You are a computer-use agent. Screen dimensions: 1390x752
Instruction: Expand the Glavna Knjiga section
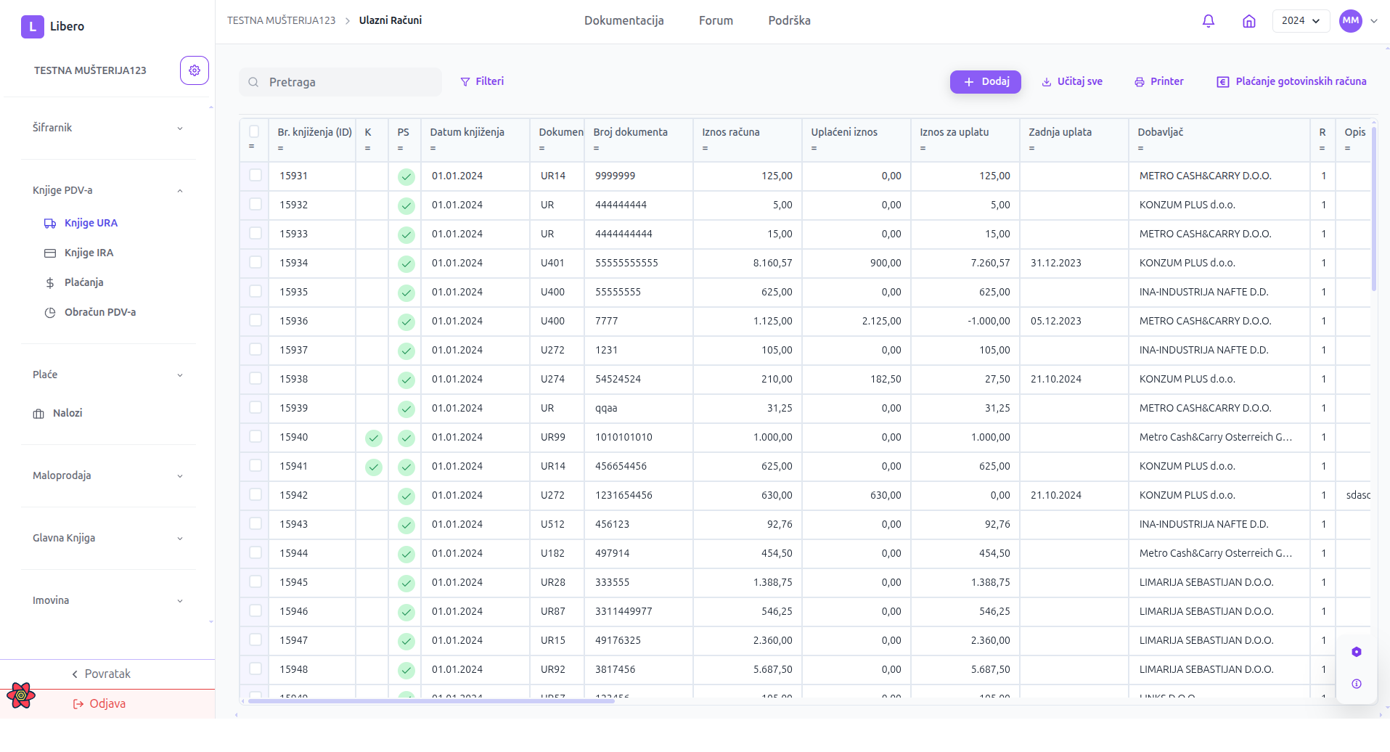(107, 538)
